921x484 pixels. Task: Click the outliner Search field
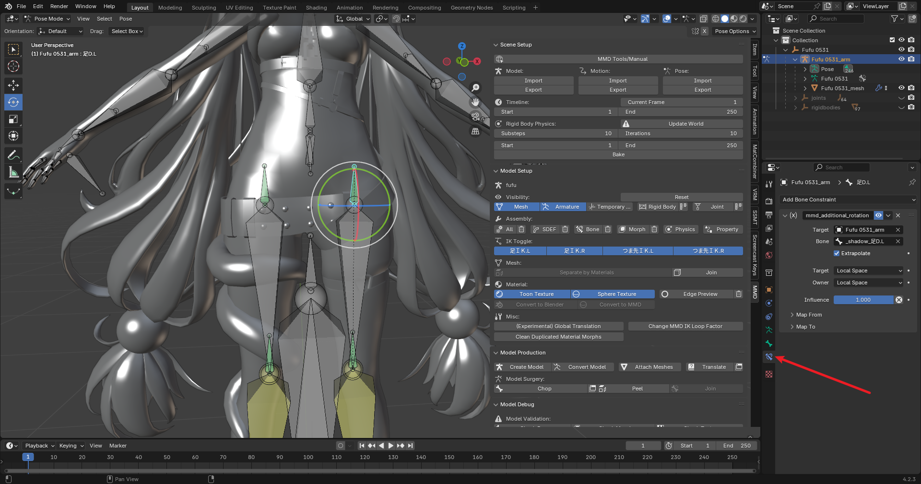click(836, 19)
